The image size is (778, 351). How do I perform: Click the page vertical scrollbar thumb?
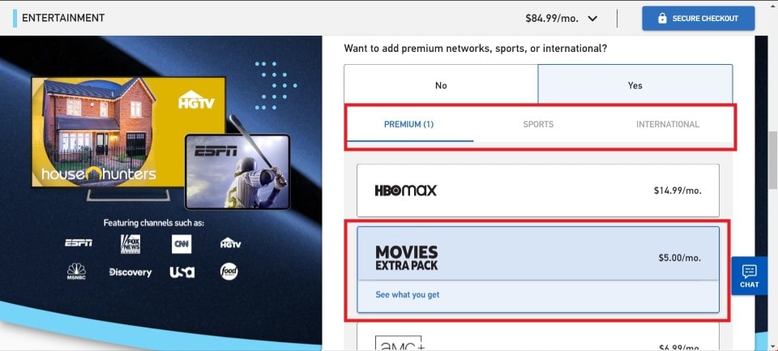[x=772, y=160]
